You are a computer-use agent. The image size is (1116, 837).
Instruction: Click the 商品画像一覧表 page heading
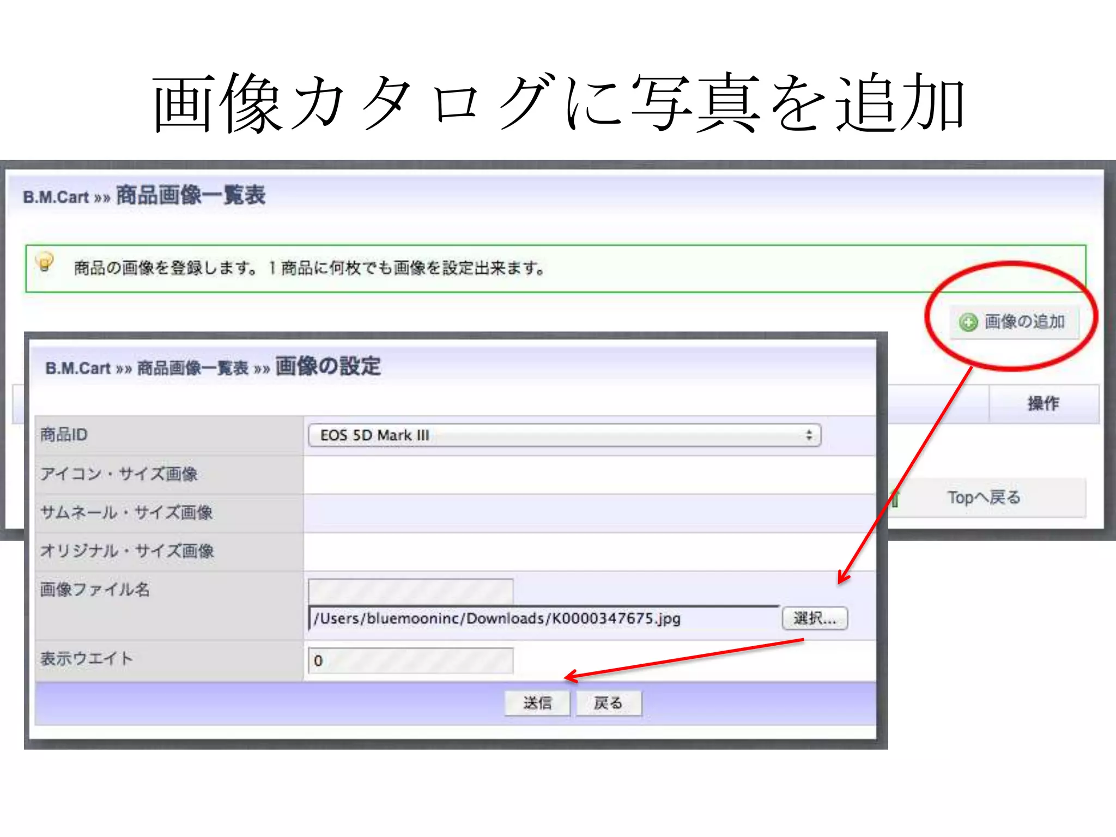click(191, 195)
